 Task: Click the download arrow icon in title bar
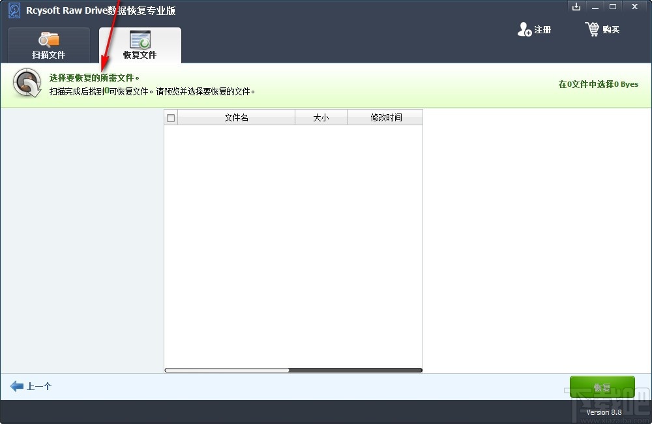[576, 7]
